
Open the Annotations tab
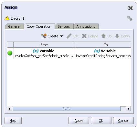[86, 26]
